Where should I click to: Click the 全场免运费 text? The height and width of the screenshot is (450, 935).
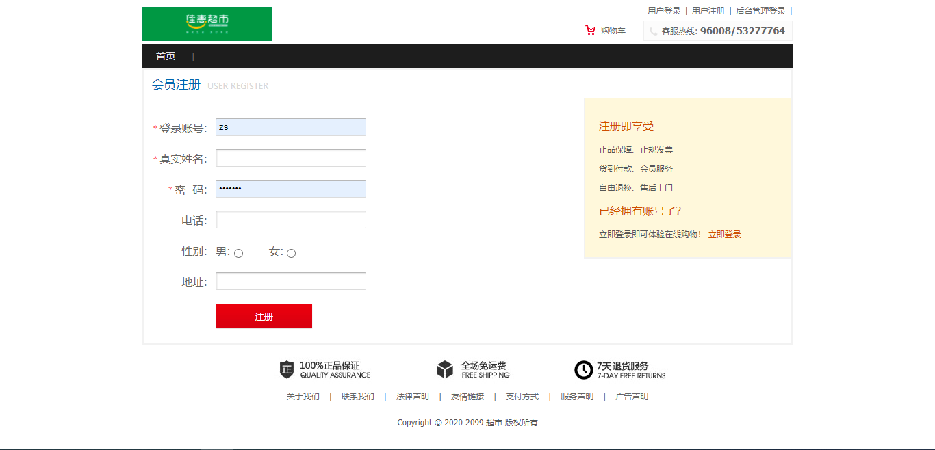click(x=484, y=366)
